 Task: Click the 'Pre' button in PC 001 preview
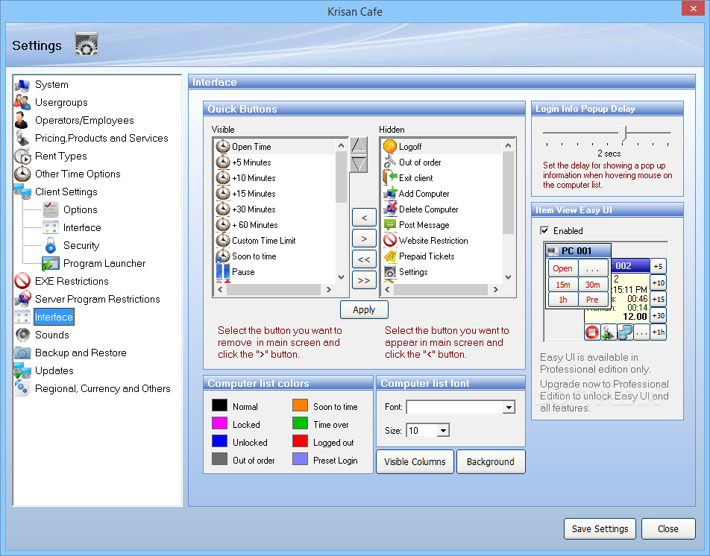click(x=592, y=300)
